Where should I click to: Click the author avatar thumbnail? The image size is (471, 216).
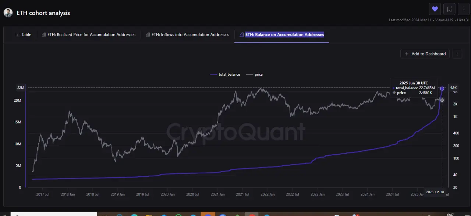pyautogui.click(x=8, y=12)
